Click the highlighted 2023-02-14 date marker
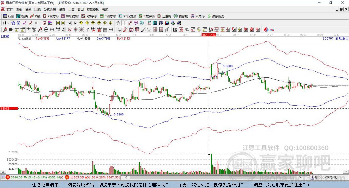The width and height of the screenshot is (349, 188). click(209, 35)
